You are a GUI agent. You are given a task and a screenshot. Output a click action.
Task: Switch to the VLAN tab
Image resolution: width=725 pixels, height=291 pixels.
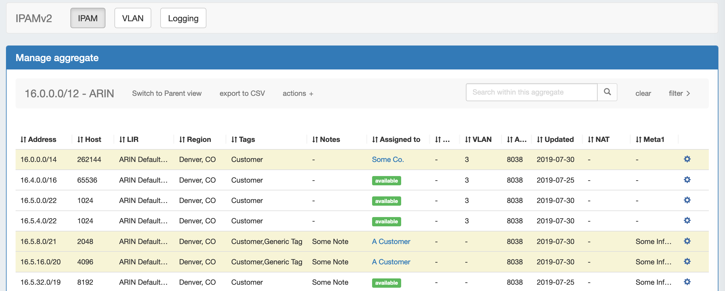pos(133,18)
